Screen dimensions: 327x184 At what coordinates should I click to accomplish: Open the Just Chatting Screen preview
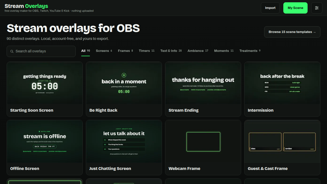[124, 141]
